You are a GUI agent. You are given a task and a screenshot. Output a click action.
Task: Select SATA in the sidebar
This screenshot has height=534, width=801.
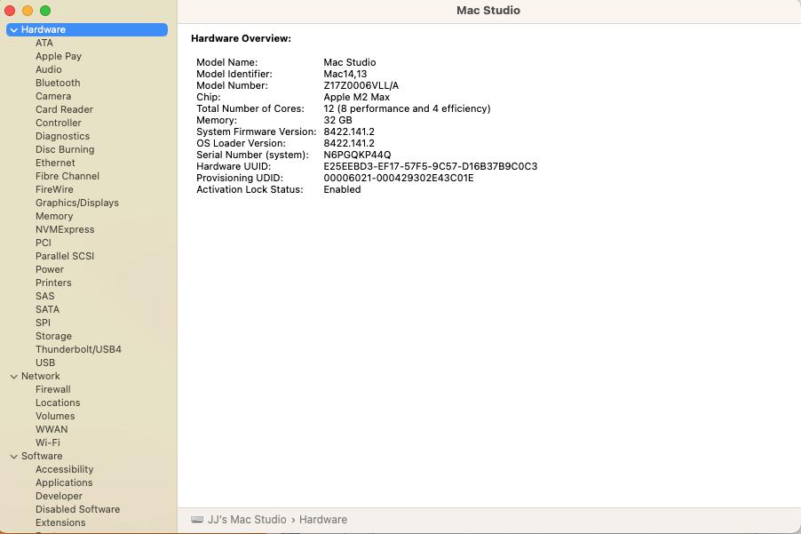pyautogui.click(x=47, y=309)
